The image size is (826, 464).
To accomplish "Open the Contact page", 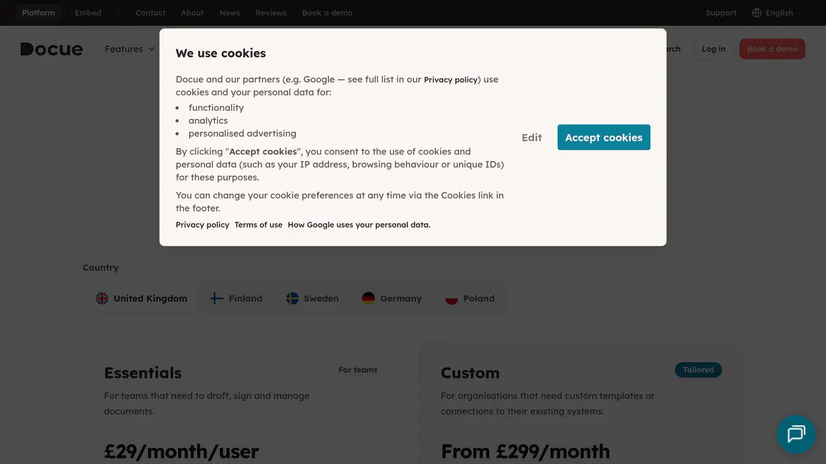I will (x=150, y=13).
